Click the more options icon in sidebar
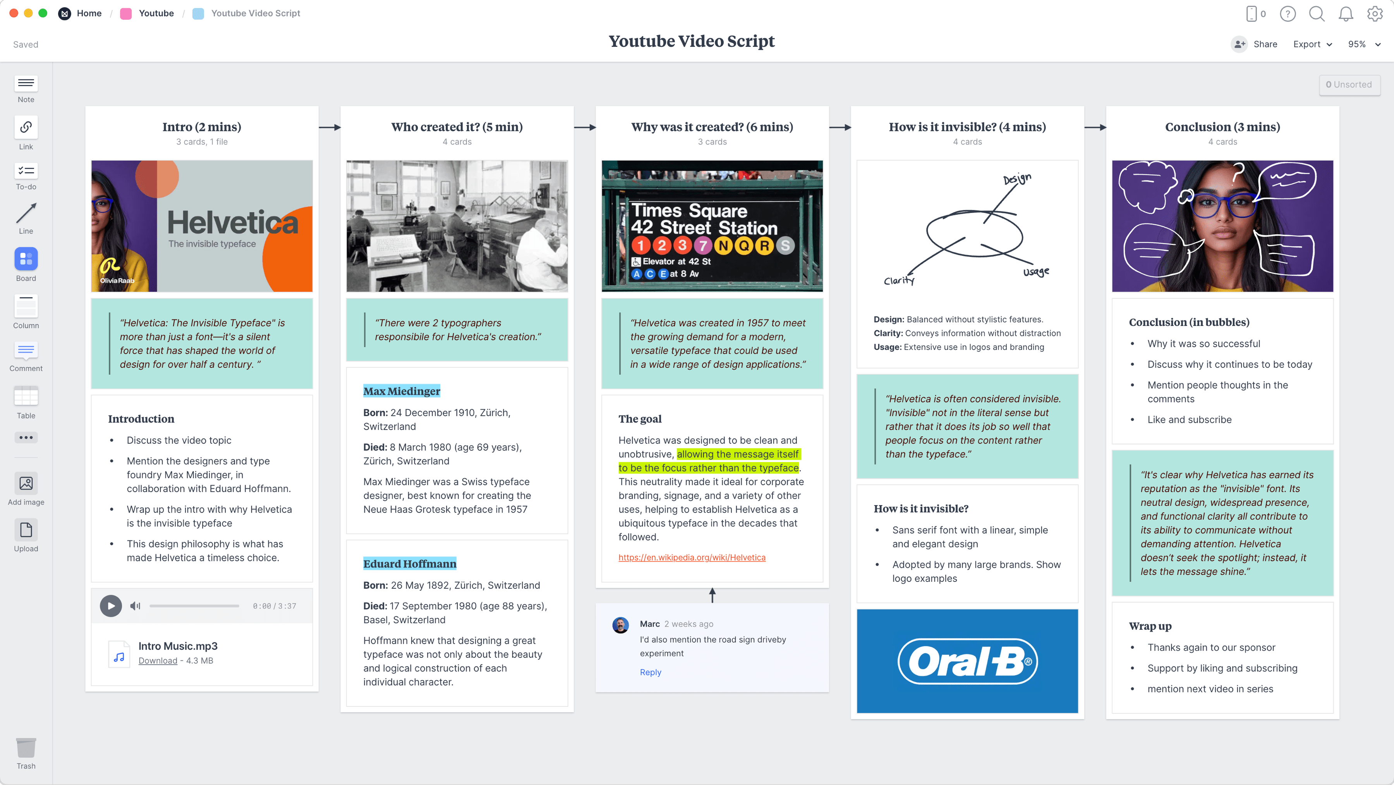1394x785 pixels. tap(26, 437)
